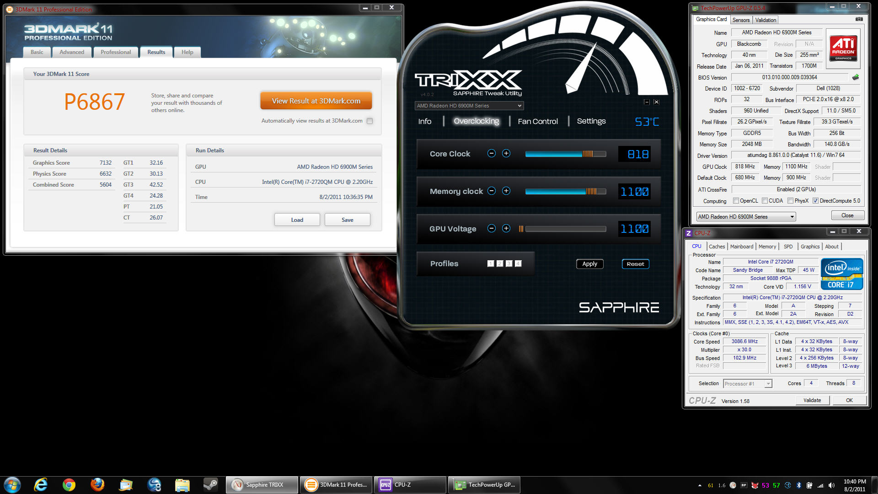This screenshot has height=494, width=878.
Task: Open the Caches tab in CPU-Z
Action: [x=717, y=247]
